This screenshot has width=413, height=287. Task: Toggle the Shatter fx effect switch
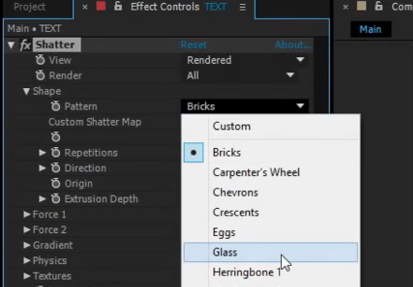coord(25,45)
